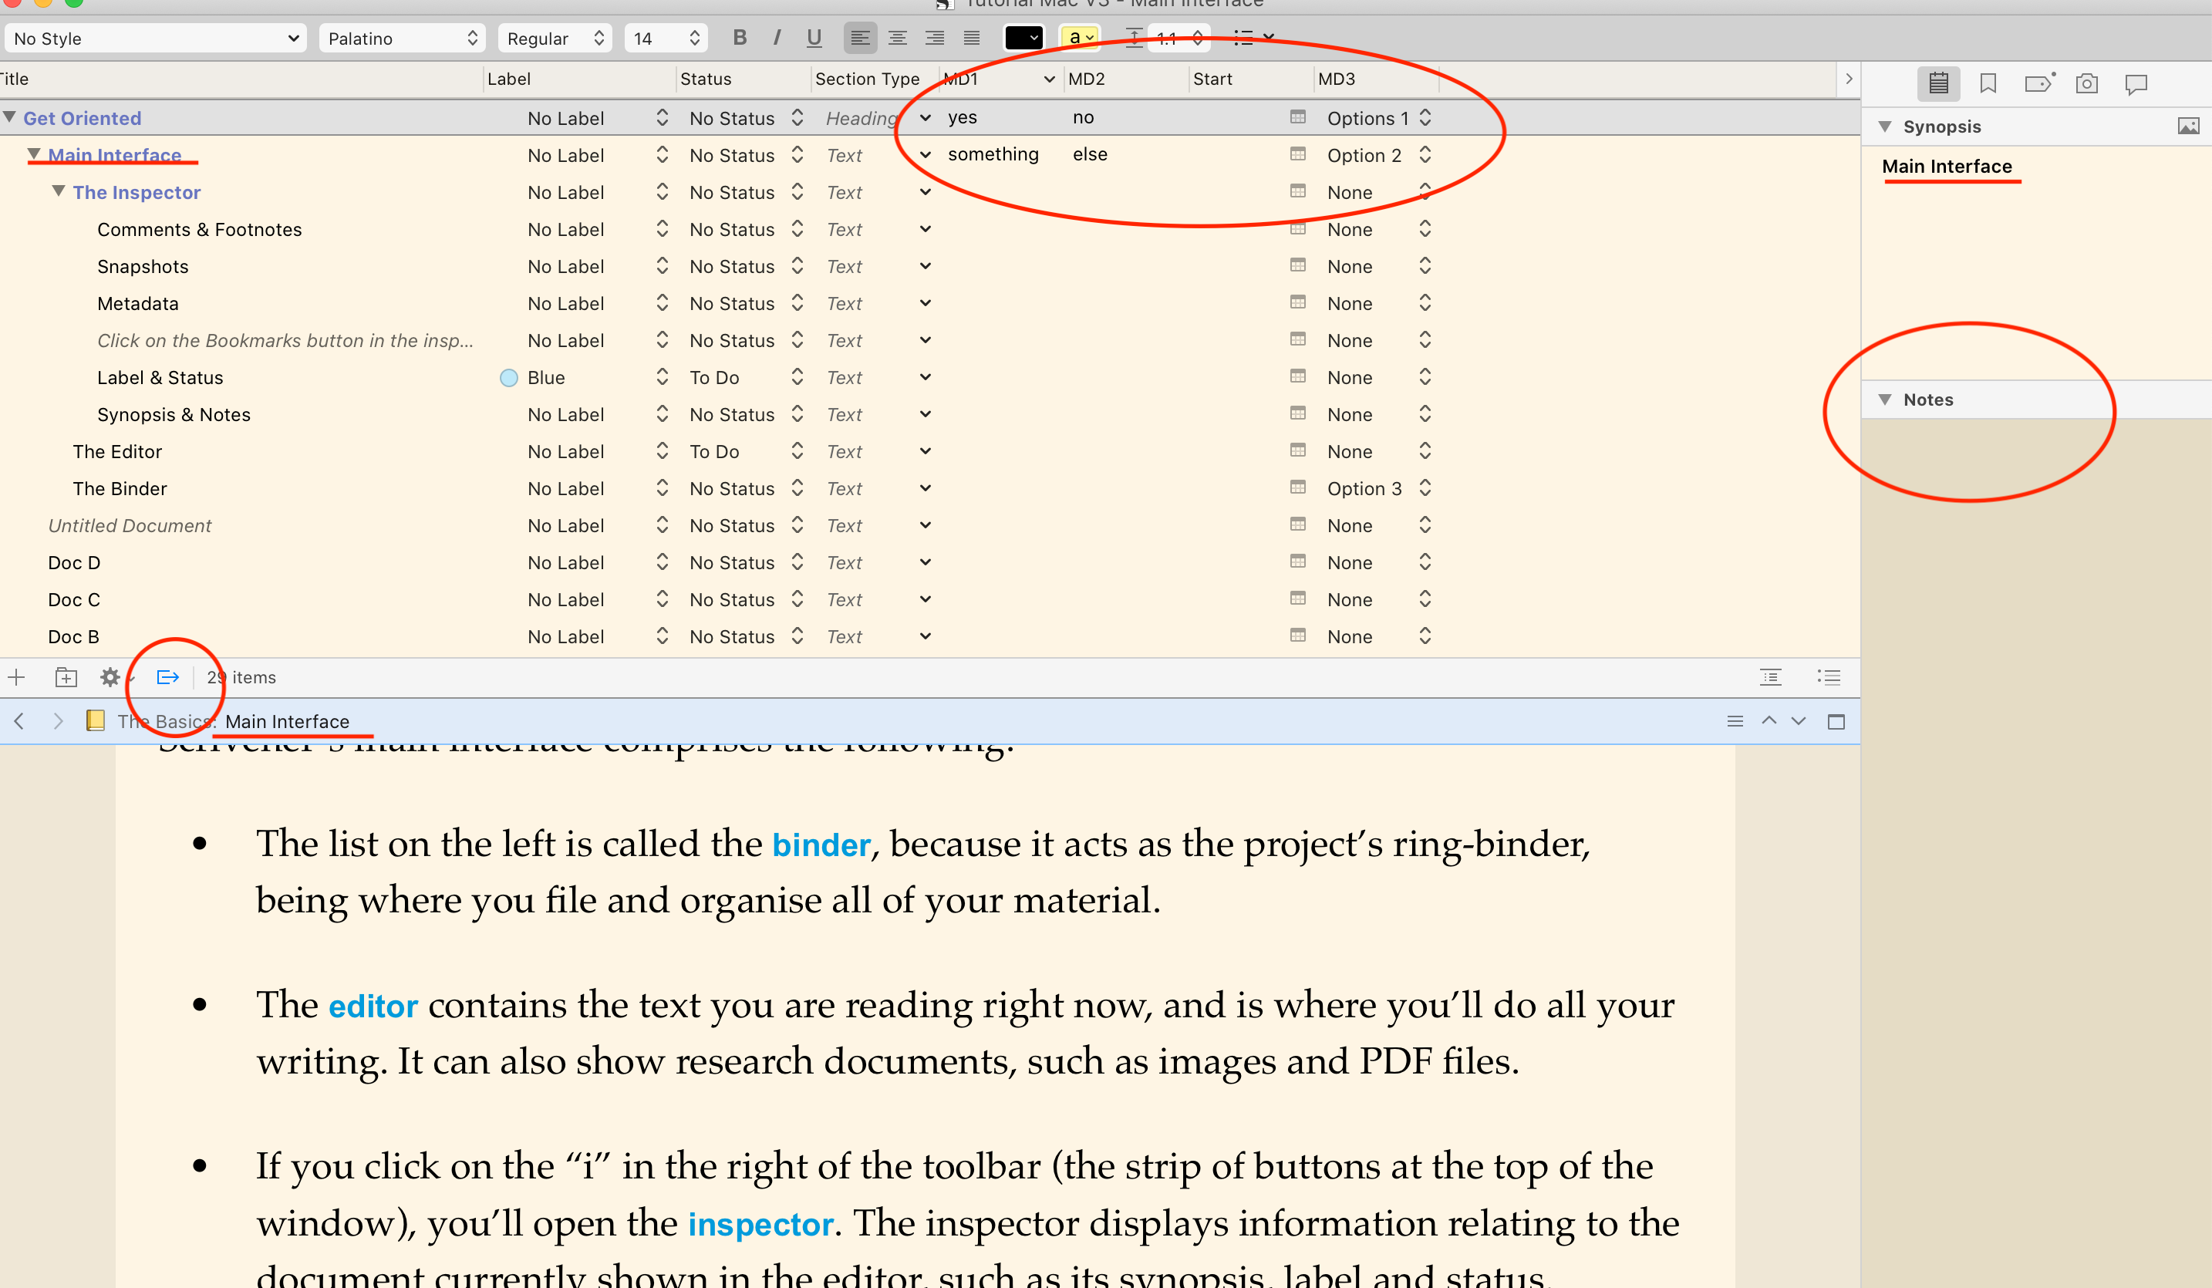Viewport: 2212px width, 1288px height.
Task: Sort by the Status column header
Action: click(x=744, y=79)
